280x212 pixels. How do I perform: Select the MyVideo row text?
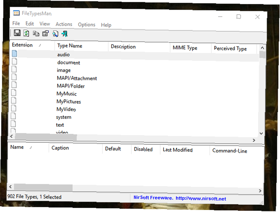(66, 109)
